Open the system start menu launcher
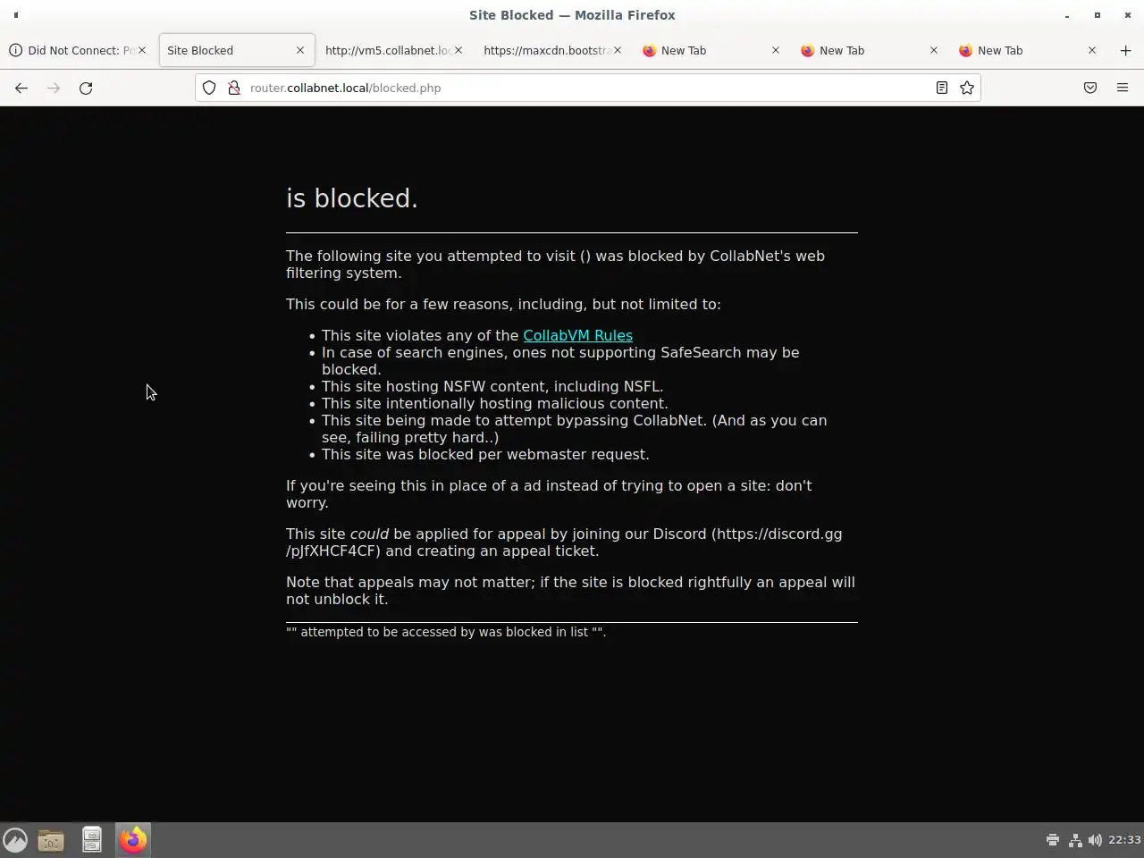The image size is (1144, 858). tap(15, 840)
